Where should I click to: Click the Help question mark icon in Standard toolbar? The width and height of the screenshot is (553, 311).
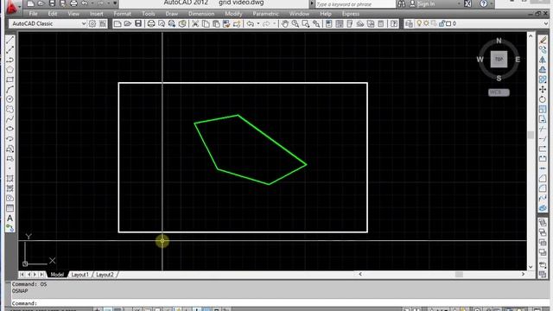[x=394, y=23]
